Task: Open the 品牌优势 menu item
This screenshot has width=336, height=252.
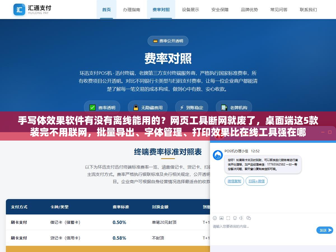Action: 249,10
